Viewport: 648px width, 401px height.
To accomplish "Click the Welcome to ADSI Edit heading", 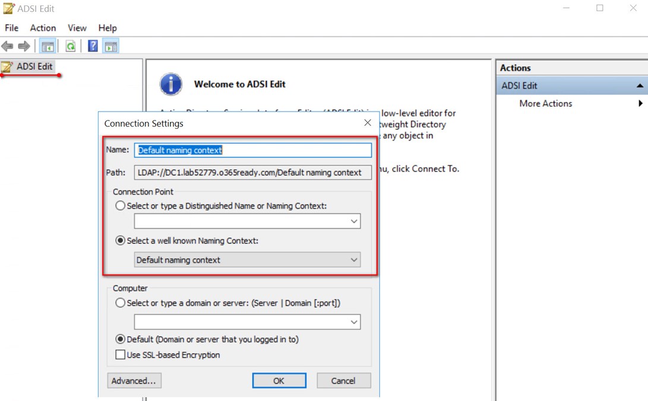I will click(x=240, y=84).
